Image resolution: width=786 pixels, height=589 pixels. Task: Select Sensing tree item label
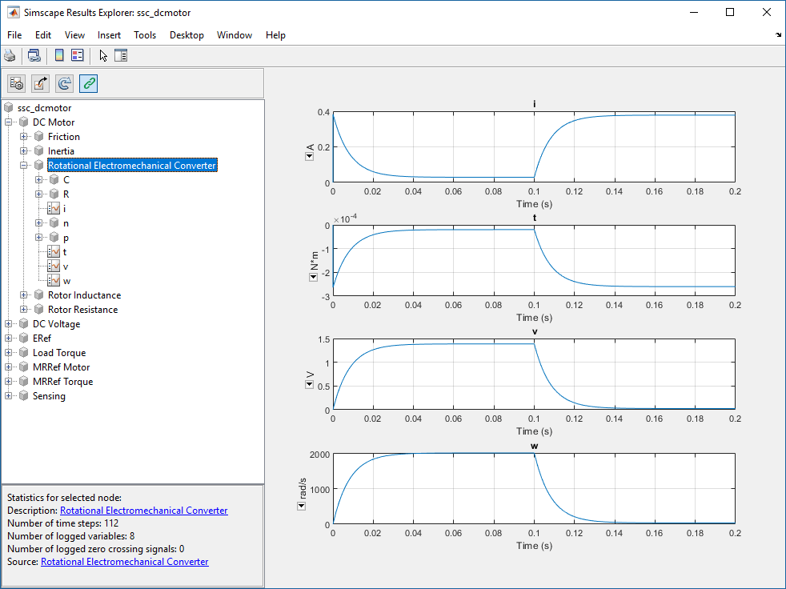49,396
